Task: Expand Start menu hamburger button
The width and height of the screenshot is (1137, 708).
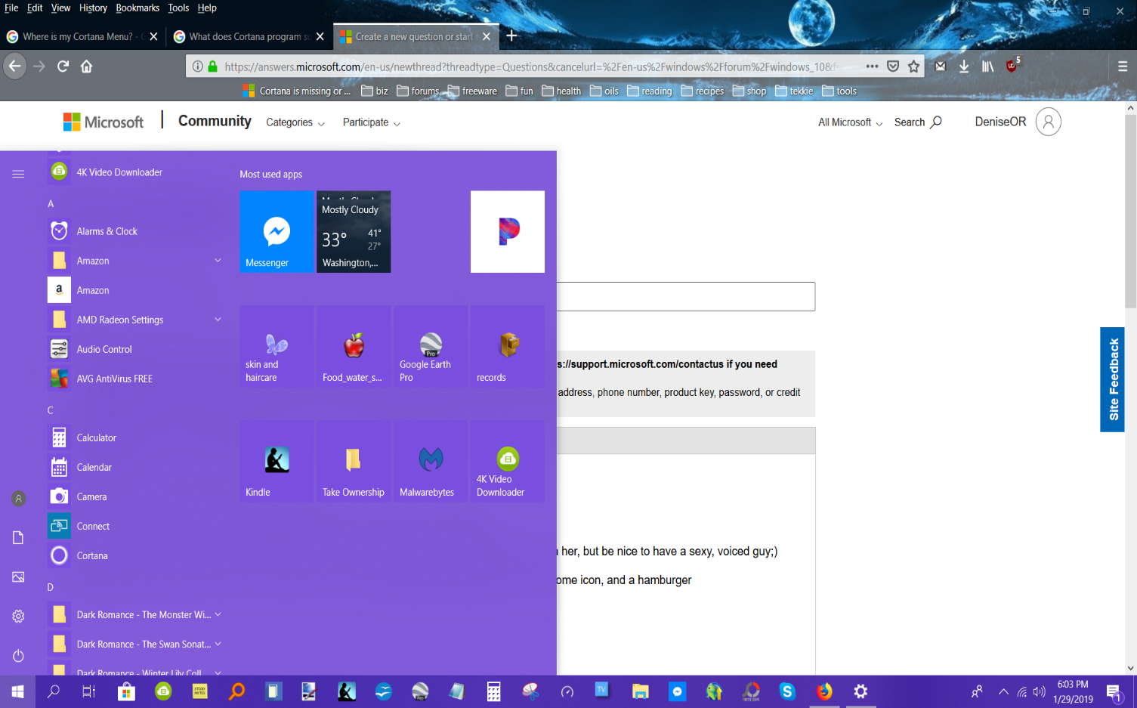Action: [18, 174]
